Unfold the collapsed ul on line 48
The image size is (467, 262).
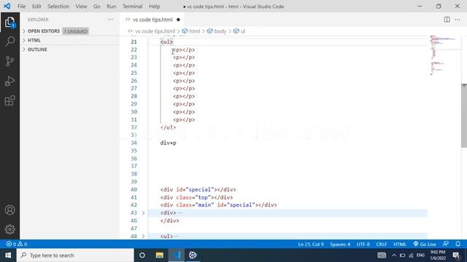tap(143, 236)
